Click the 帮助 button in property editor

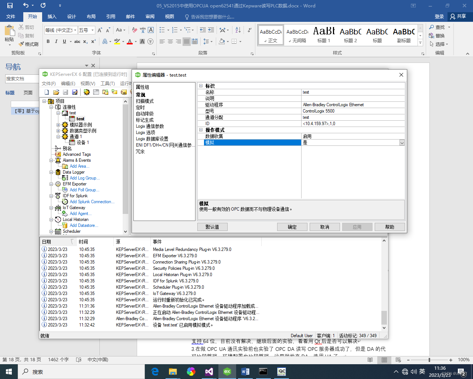[390, 227]
